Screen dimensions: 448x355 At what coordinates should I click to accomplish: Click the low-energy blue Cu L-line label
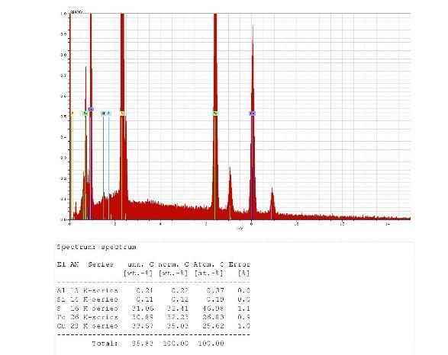(91, 109)
